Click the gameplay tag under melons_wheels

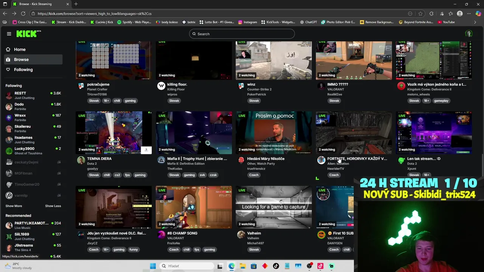click(x=441, y=101)
